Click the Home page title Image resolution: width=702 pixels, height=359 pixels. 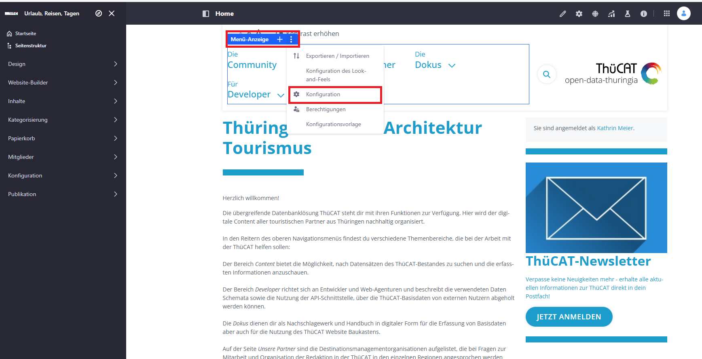tap(224, 14)
